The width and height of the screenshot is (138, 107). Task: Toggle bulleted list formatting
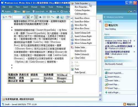[49, 17]
